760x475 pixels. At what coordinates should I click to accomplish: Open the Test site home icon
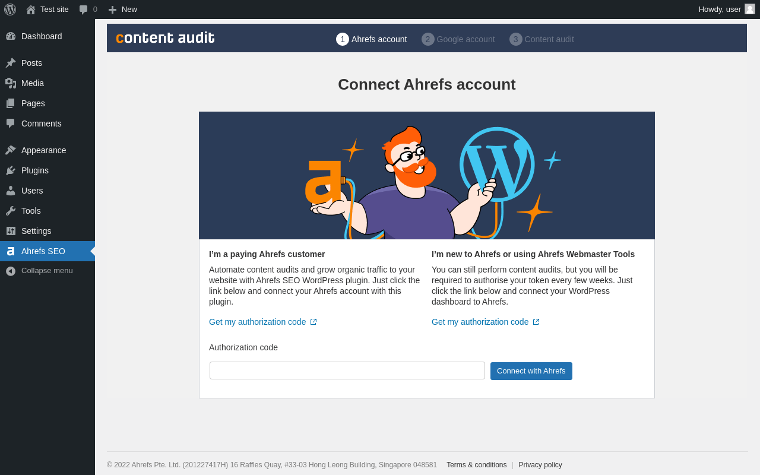tap(31, 9)
